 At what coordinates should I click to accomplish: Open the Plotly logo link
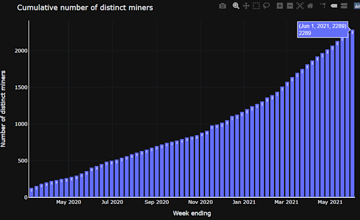click(357, 6)
